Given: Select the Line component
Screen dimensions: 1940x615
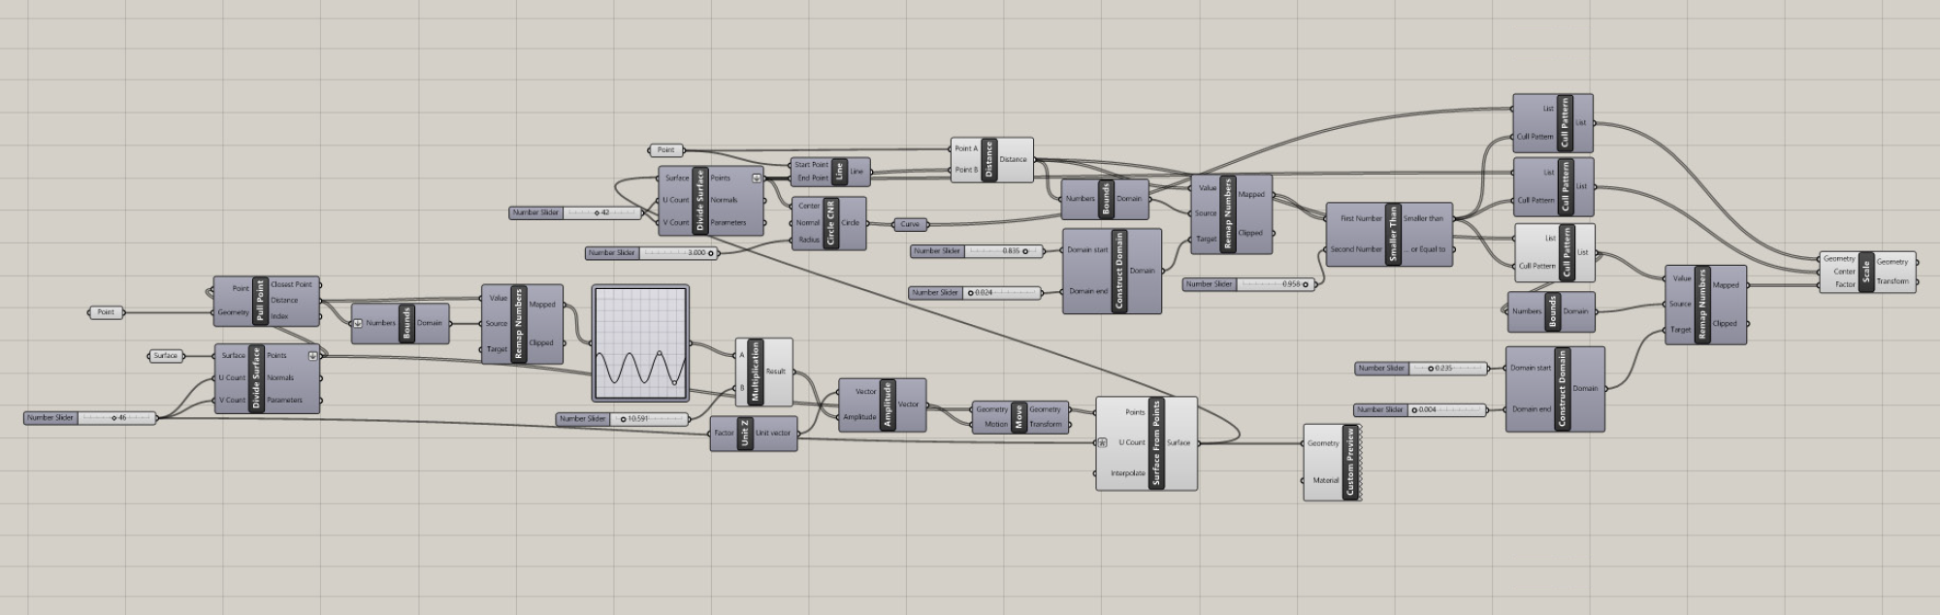Looking at the screenshot, I should (x=839, y=172).
